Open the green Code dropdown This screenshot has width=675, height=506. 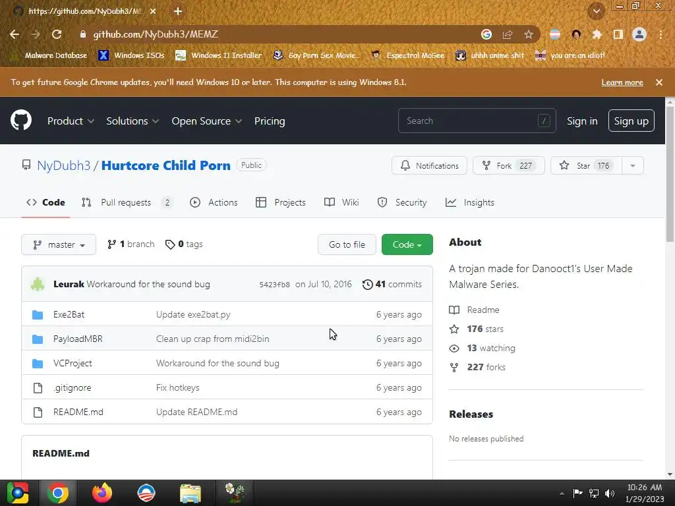click(407, 244)
